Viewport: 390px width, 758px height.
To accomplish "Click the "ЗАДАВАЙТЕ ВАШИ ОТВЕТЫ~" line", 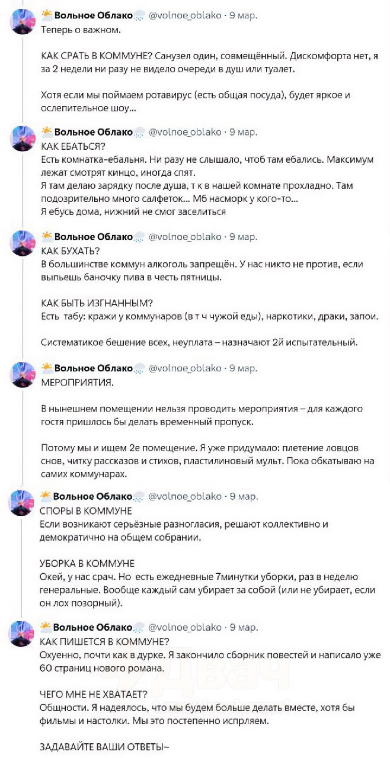I will pyautogui.click(x=104, y=747).
